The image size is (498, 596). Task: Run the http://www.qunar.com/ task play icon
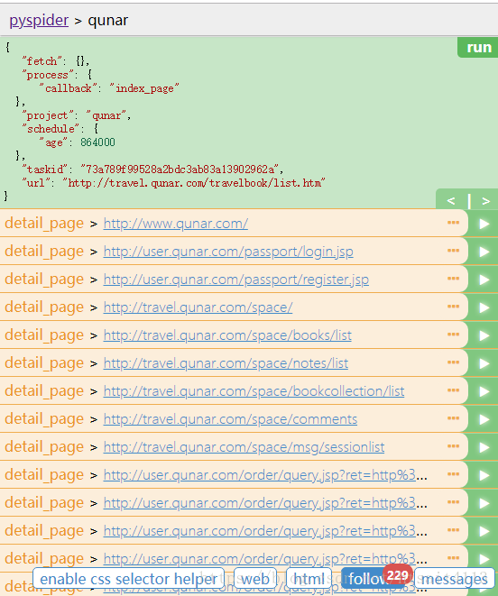484,224
